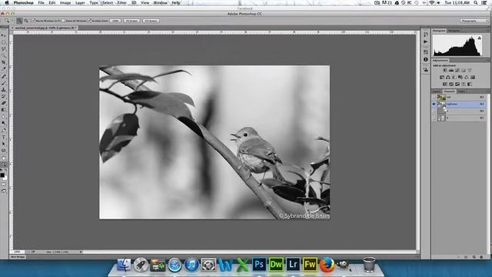The height and width of the screenshot is (277, 492).
Task: Select the Lightness channel thumbnail
Action: [441, 104]
